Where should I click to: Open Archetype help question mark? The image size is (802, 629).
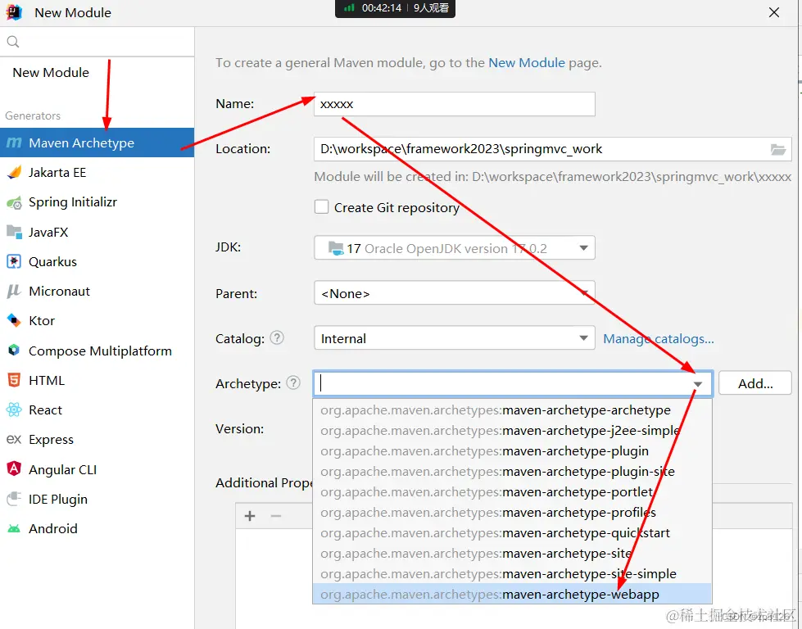click(x=293, y=382)
